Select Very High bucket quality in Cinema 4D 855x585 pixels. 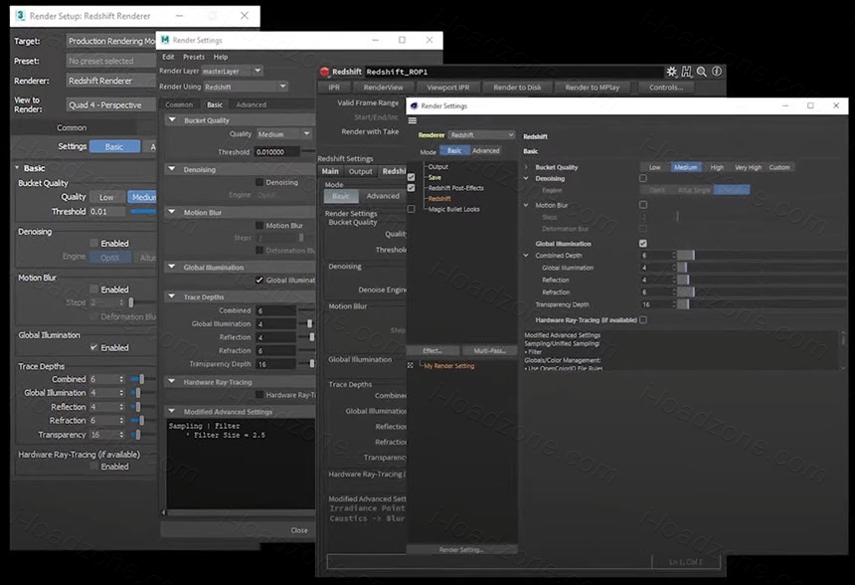[748, 167]
